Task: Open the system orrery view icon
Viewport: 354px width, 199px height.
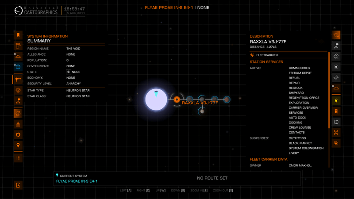Action: click(18, 80)
